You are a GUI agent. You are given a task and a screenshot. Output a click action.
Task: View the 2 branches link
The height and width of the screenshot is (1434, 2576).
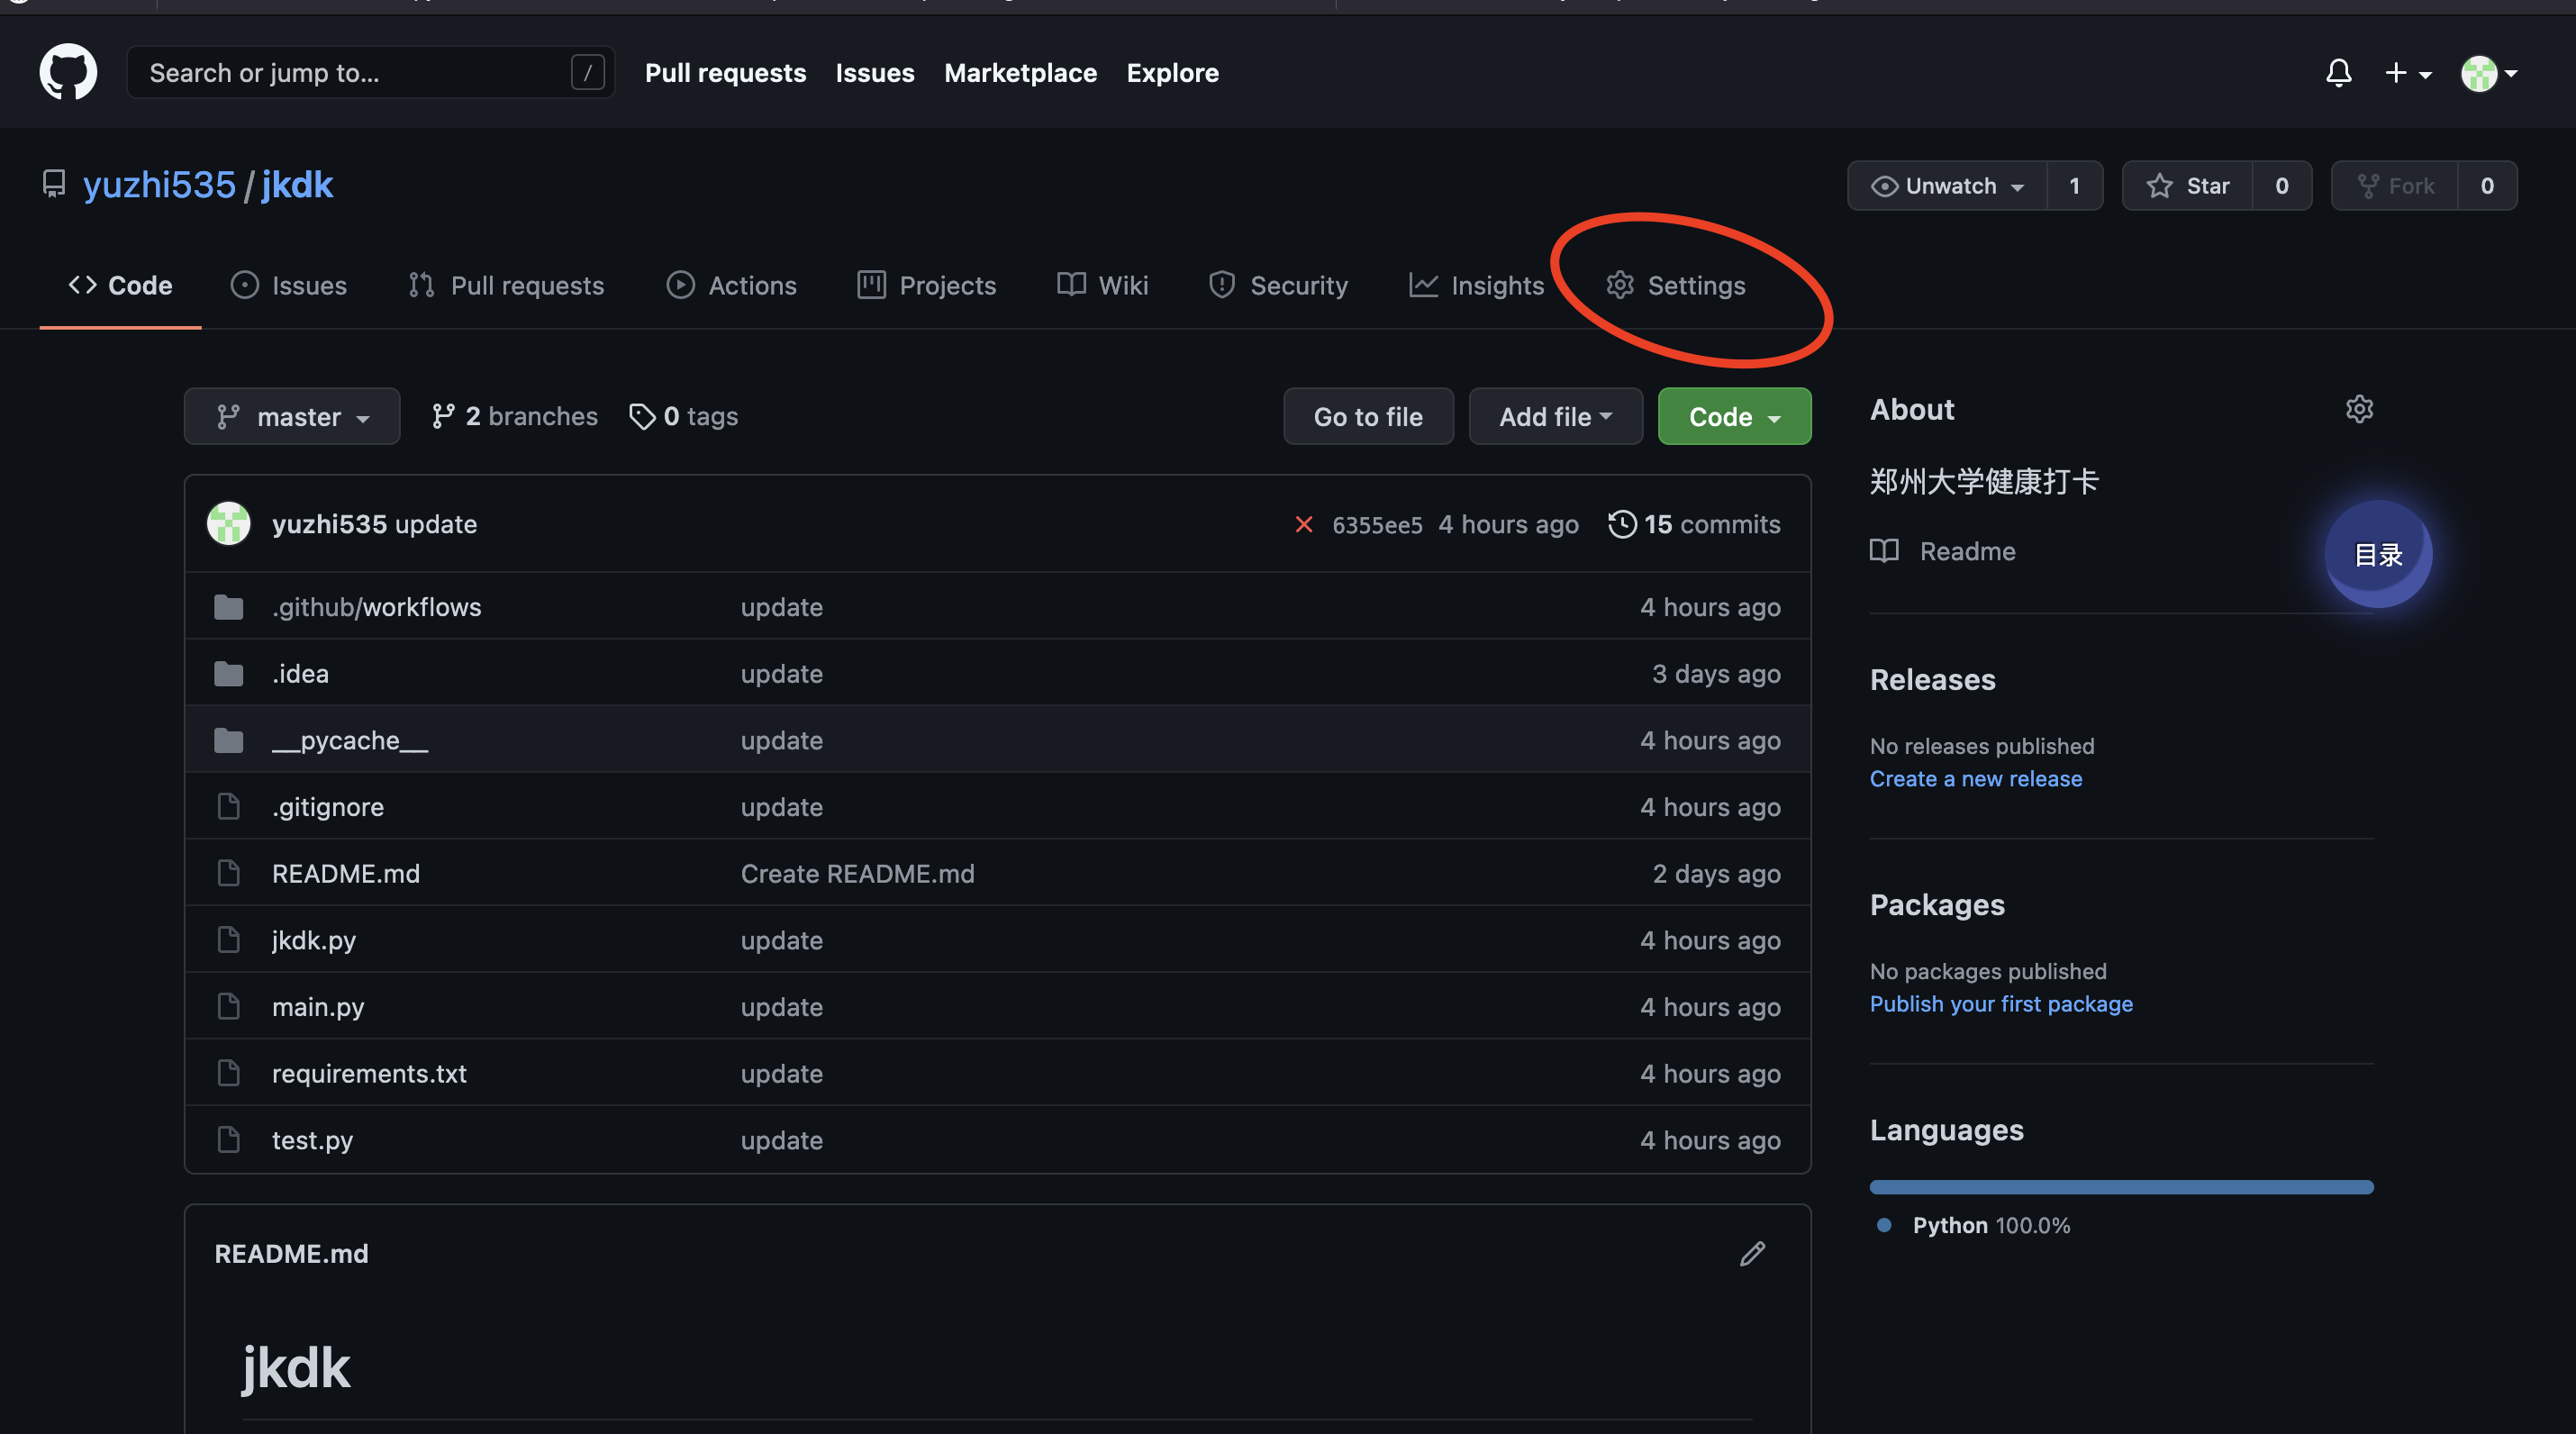click(514, 416)
